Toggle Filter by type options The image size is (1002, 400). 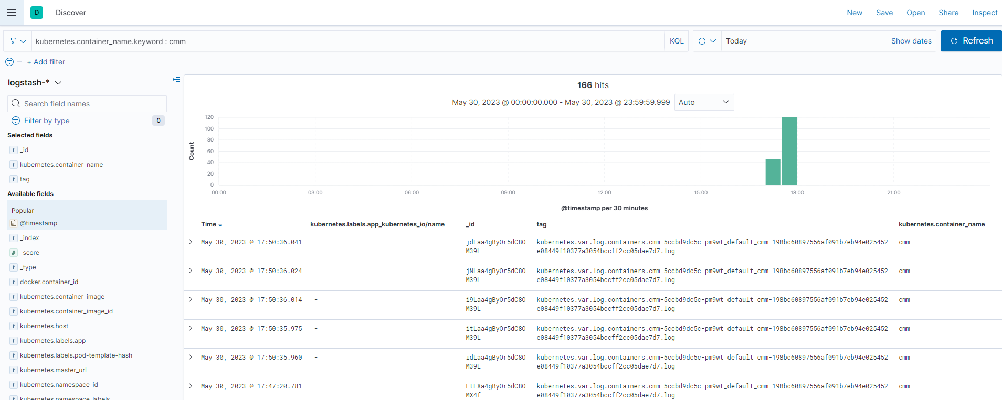47,121
